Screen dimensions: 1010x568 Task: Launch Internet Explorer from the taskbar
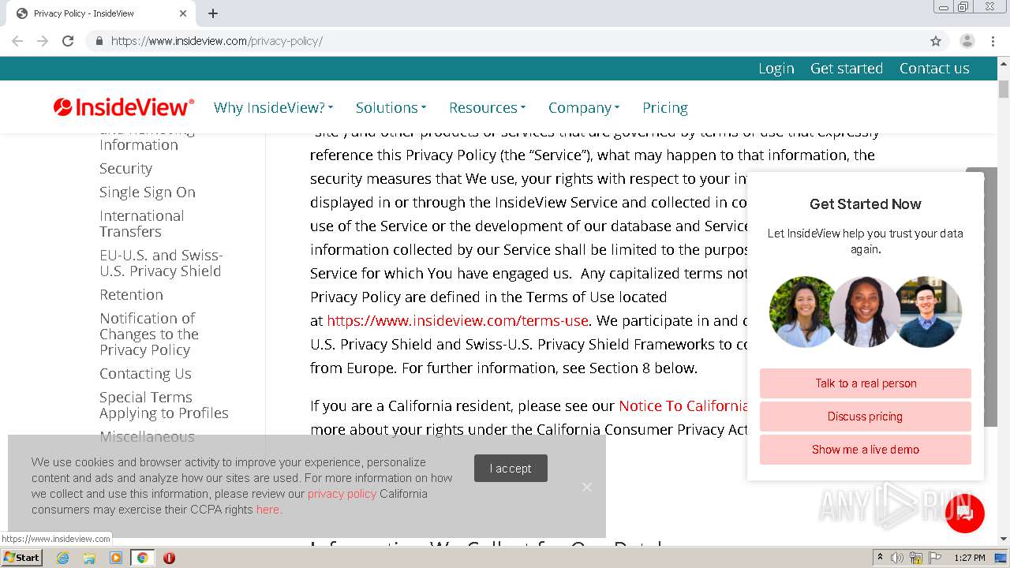click(x=62, y=558)
